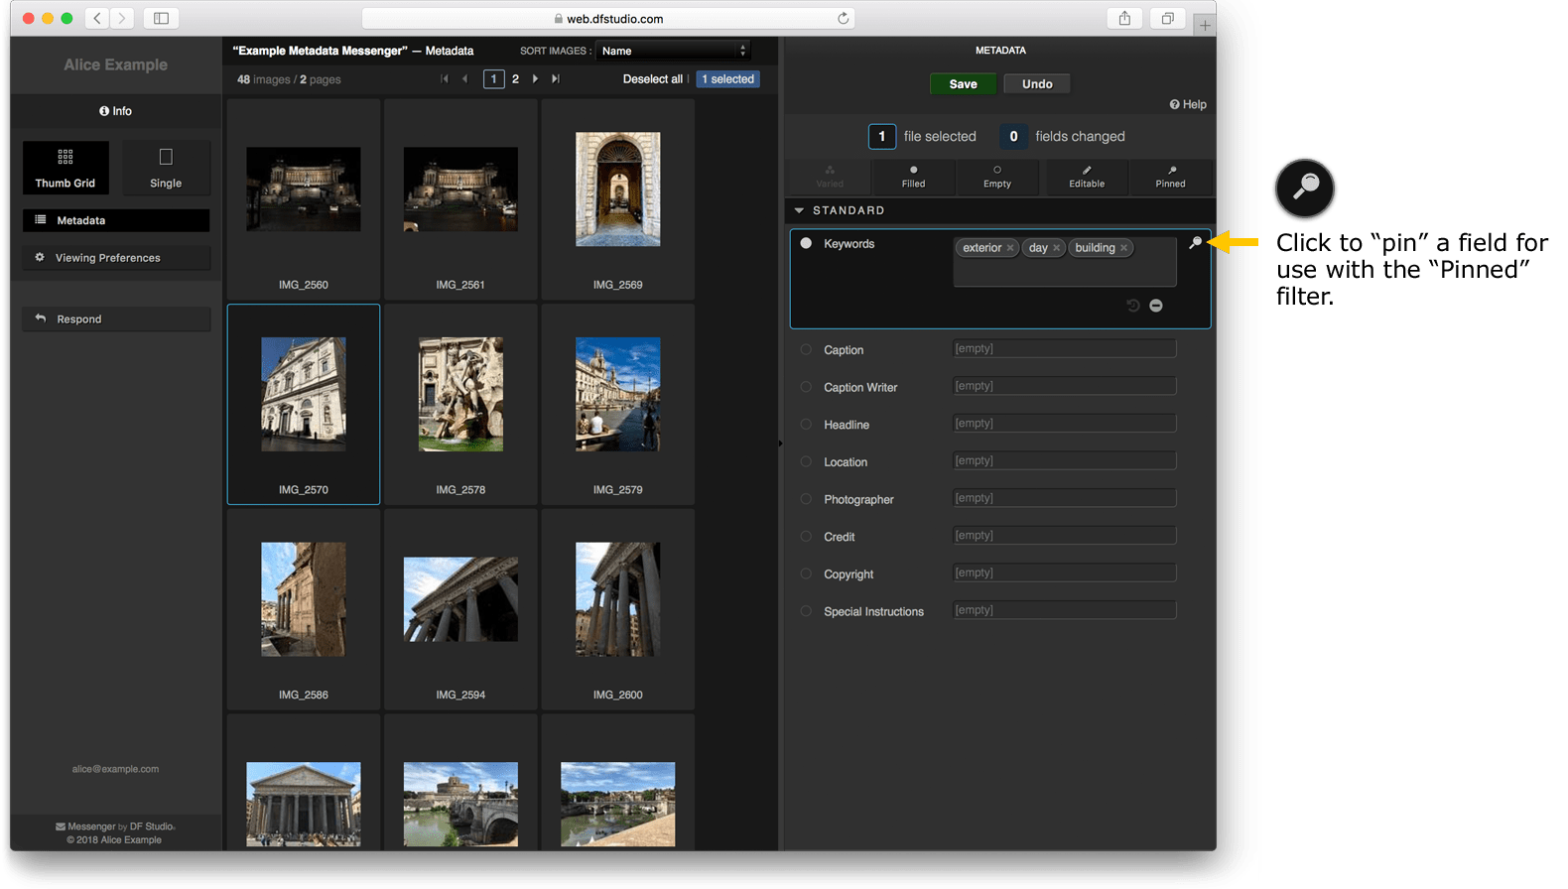The height and width of the screenshot is (889, 1568).
Task: Remove the building keyword tag
Action: (1124, 248)
